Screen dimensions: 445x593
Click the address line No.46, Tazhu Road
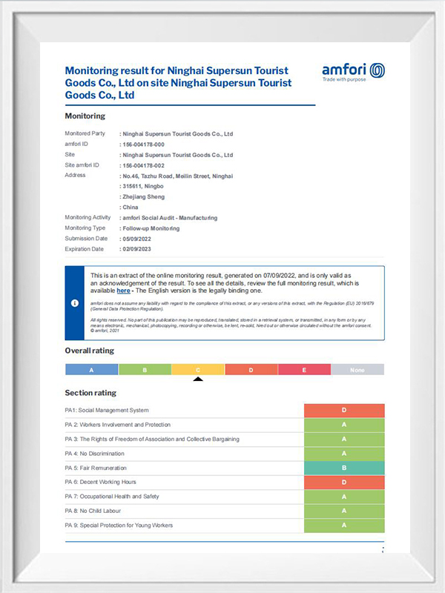178,176
